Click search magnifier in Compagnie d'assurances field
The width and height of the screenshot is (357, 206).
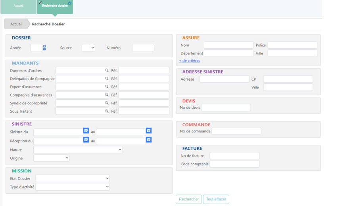[x=106, y=95]
